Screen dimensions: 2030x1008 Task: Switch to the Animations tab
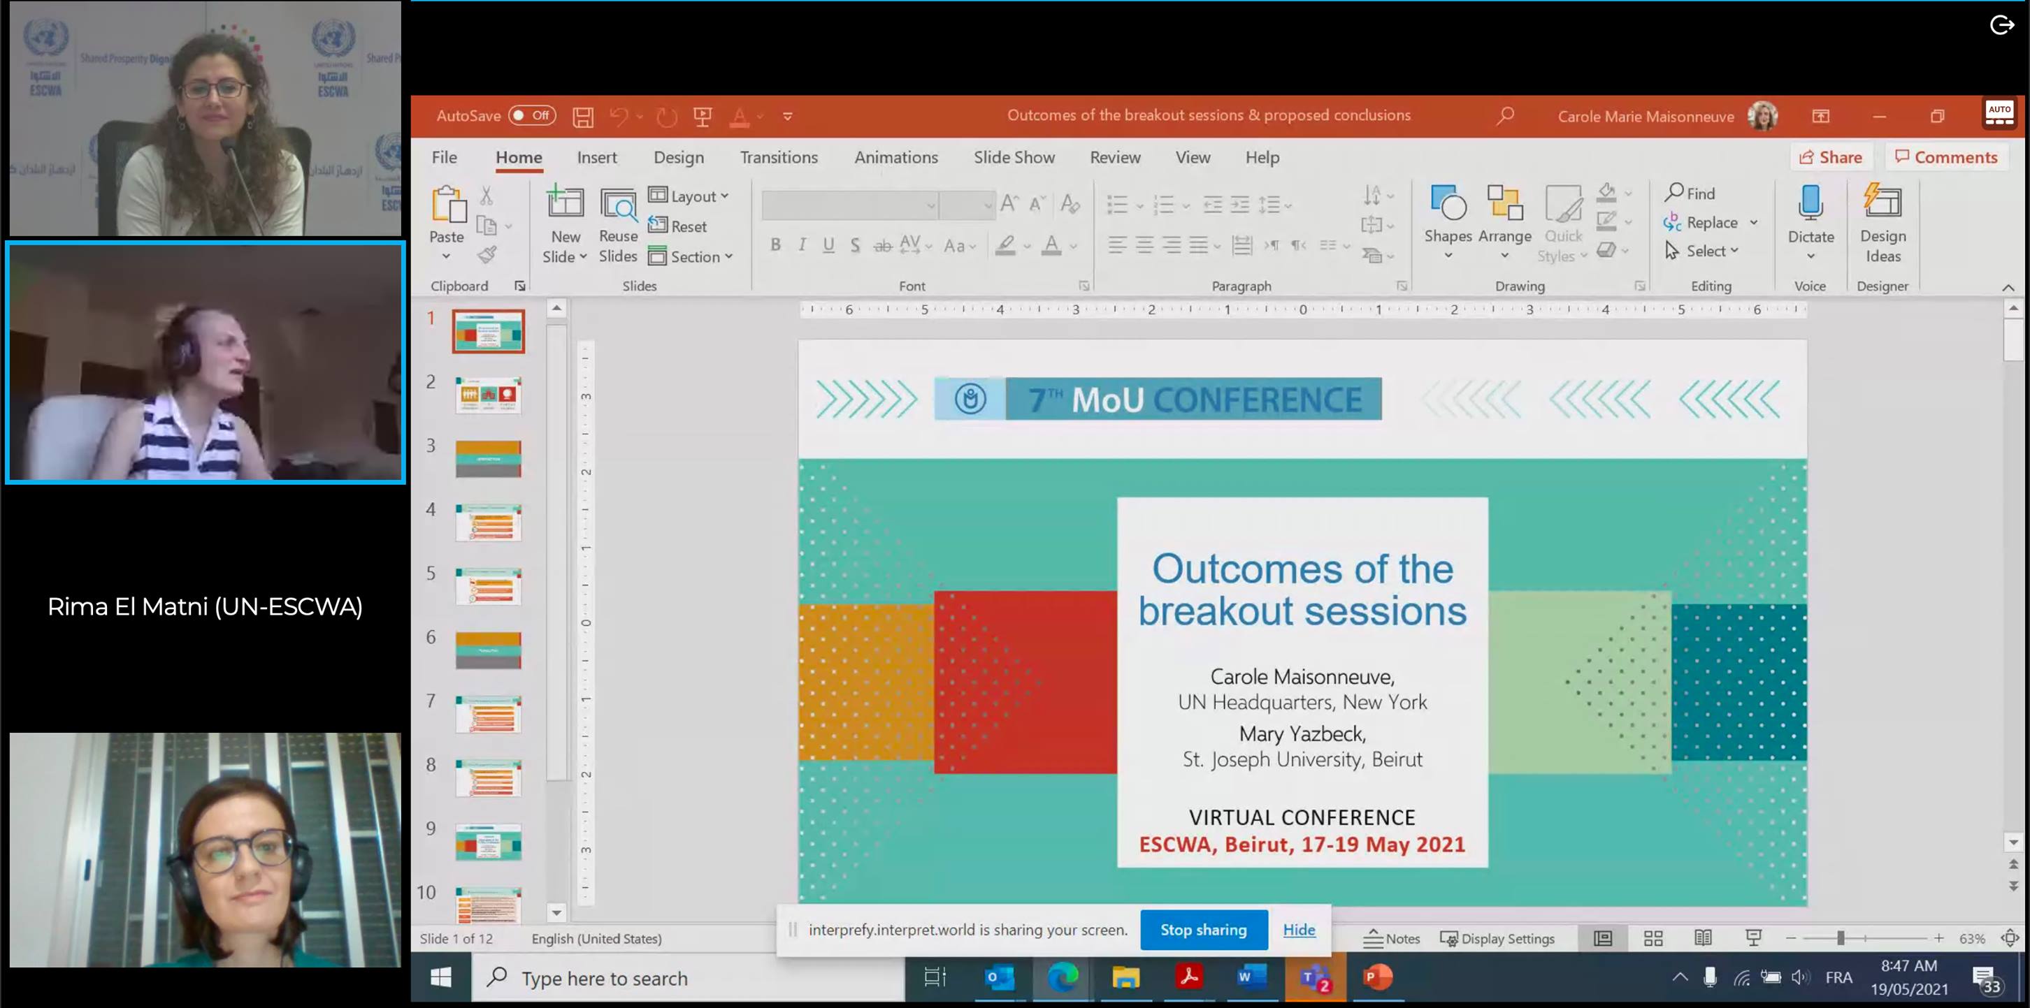point(896,157)
